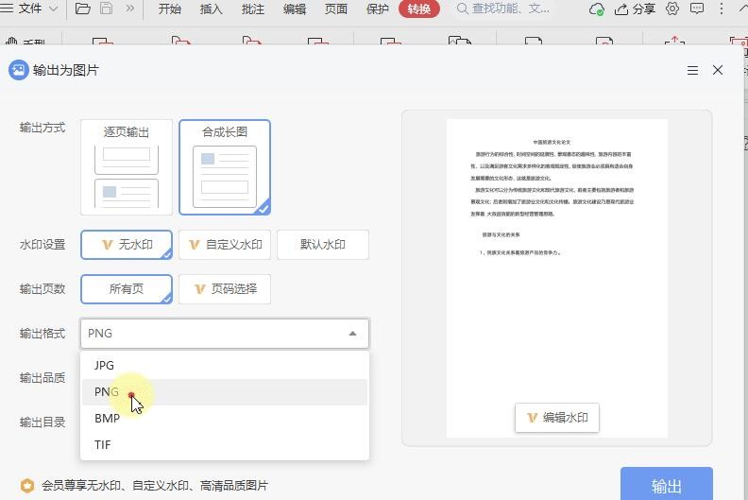Click the 编辑水印 button
The width and height of the screenshot is (748, 500).
557,418
